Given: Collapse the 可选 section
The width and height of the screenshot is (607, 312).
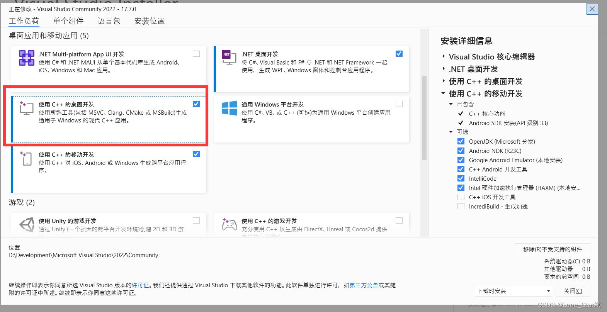Looking at the screenshot, I should [451, 132].
